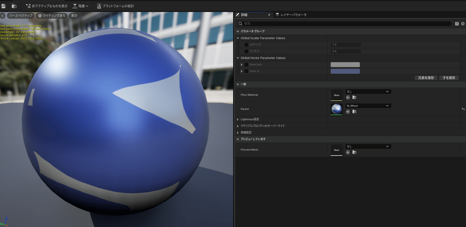This screenshot has width=466, height=227.
Task: Expand the 詳細設定 section
Action: coord(238,132)
